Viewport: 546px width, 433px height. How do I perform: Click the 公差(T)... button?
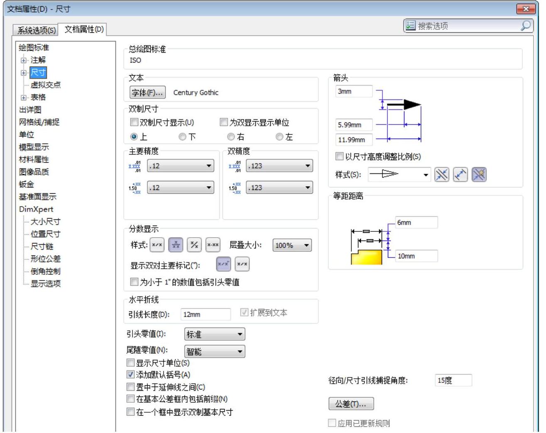(x=351, y=404)
